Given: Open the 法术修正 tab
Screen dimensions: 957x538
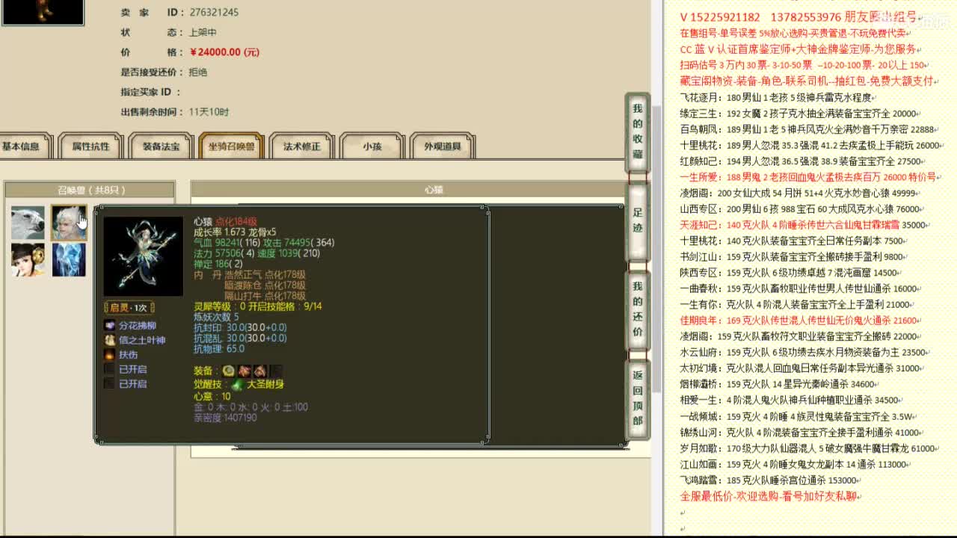Looking at the screenshot, I should coord(301,146).
